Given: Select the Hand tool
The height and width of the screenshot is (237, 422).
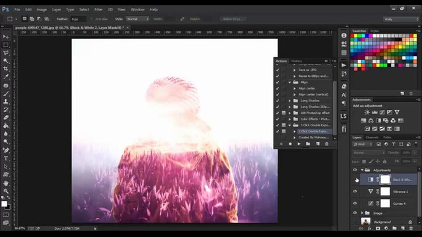Looking at the screenshot, I should point(6,183).
